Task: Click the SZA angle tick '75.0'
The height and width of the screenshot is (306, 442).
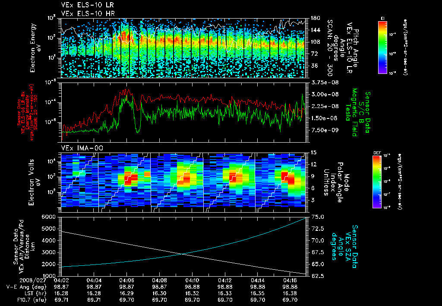Action: [x=317, y=217]
